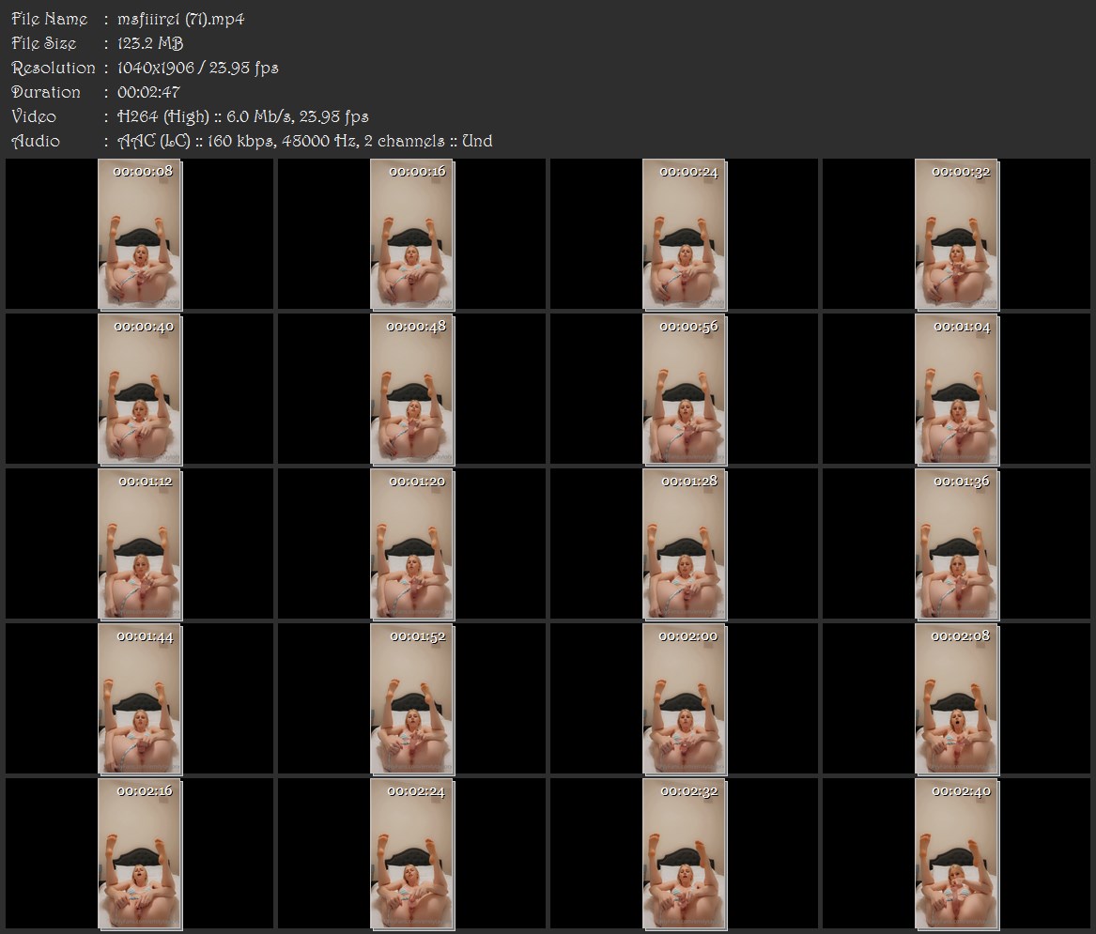Click the file name value msfiiire1 (71).mp4
The height and width of the screenshot is (934, 1096).
pyautogui.click(x=181, y=19)
